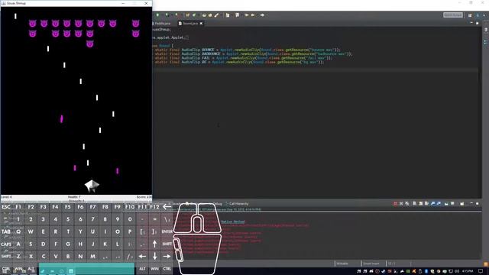Click the Last Edit Location arrow icon

click(247, 15)
